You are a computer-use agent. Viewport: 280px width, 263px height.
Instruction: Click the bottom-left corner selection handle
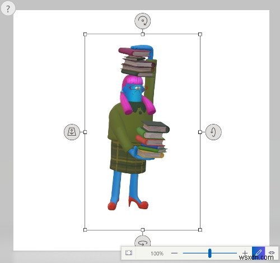(x=85, y=230)
